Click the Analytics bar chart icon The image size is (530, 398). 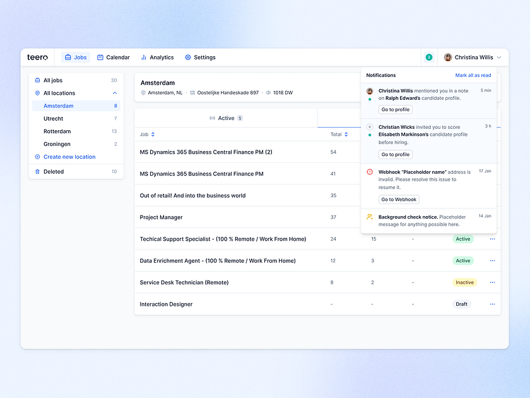(143, 57)
